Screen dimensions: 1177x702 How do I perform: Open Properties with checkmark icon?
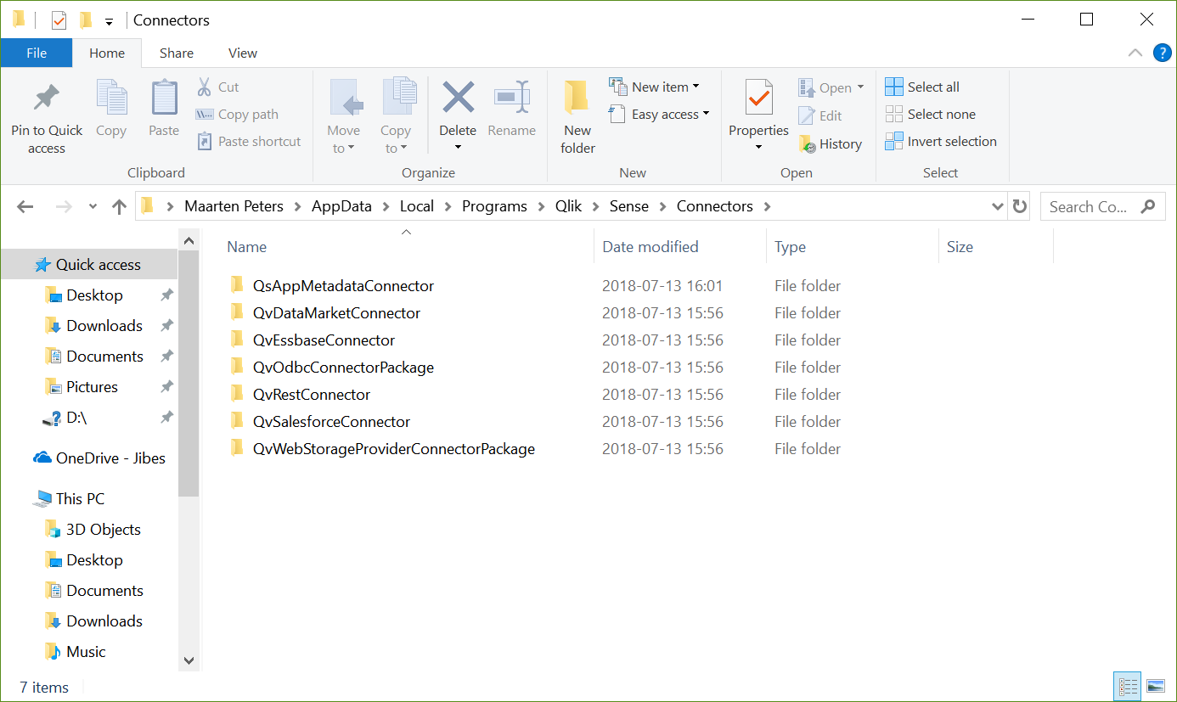(x=759, y=98)
